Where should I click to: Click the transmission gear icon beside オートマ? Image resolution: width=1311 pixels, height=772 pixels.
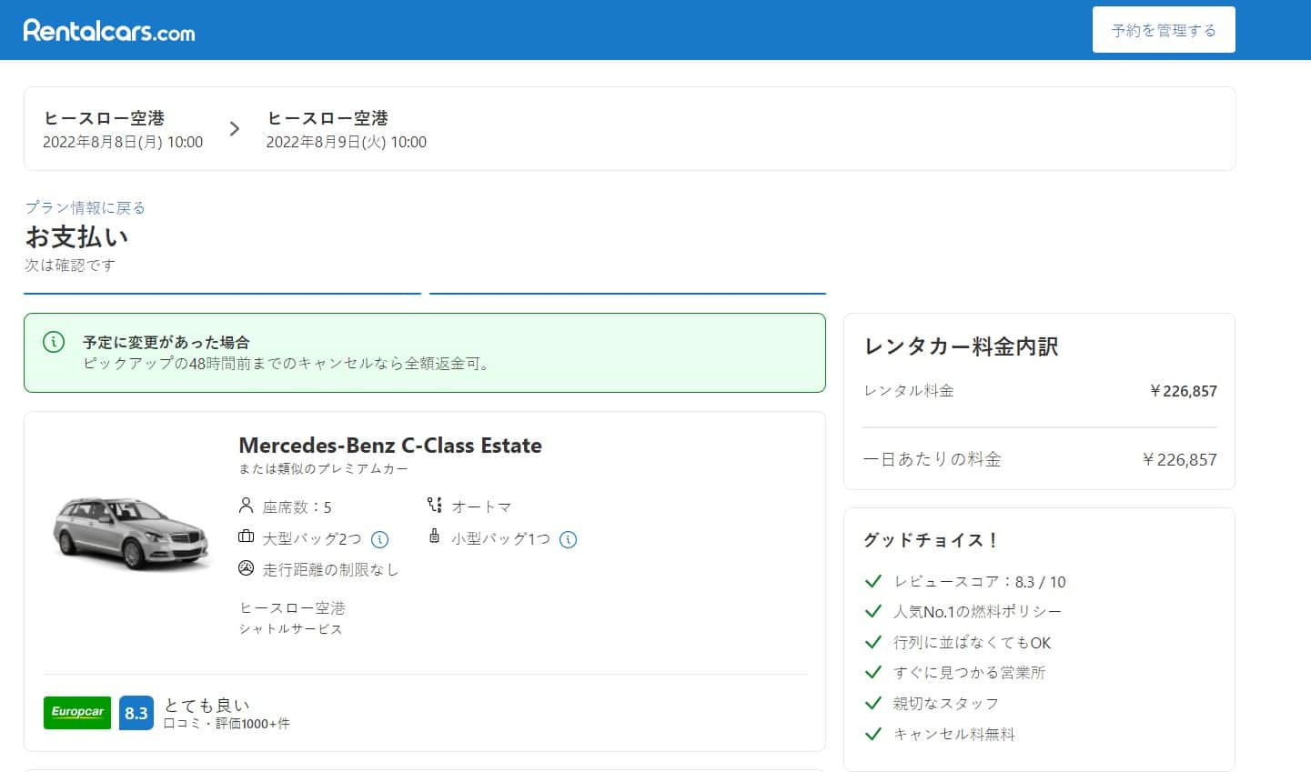434,505
